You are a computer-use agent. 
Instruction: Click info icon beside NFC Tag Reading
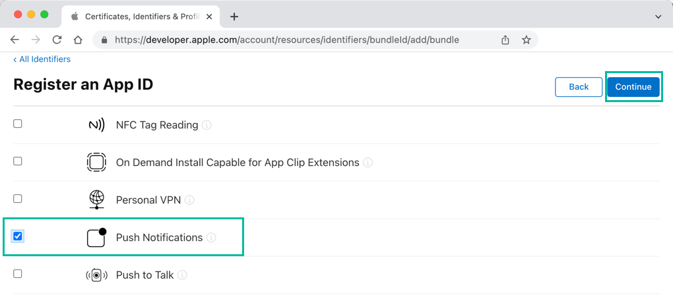pos(207,125)
